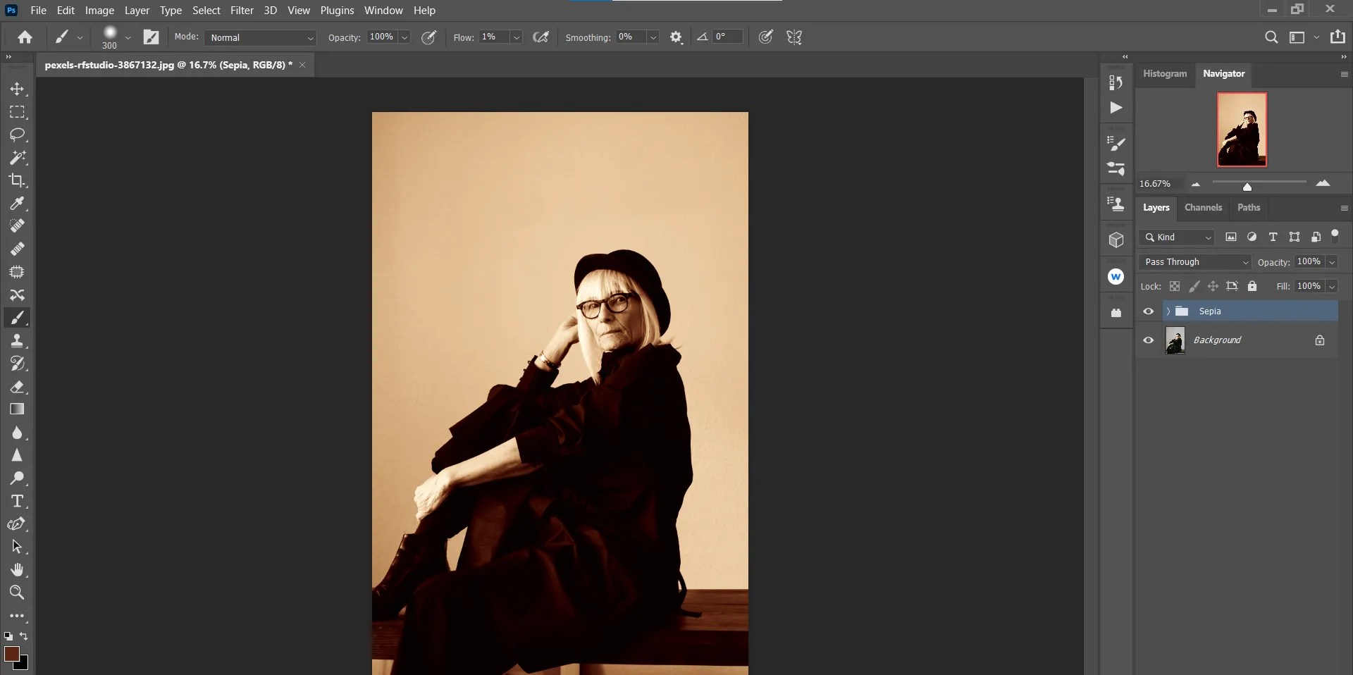Select the Crop tool
This screenshot has width=1353, height=675.
click(x=18, y=181)
